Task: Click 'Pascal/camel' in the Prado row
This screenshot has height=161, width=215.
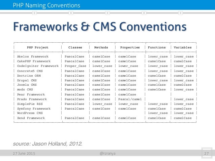Action: pyautogui.click(x=130, y=99)
